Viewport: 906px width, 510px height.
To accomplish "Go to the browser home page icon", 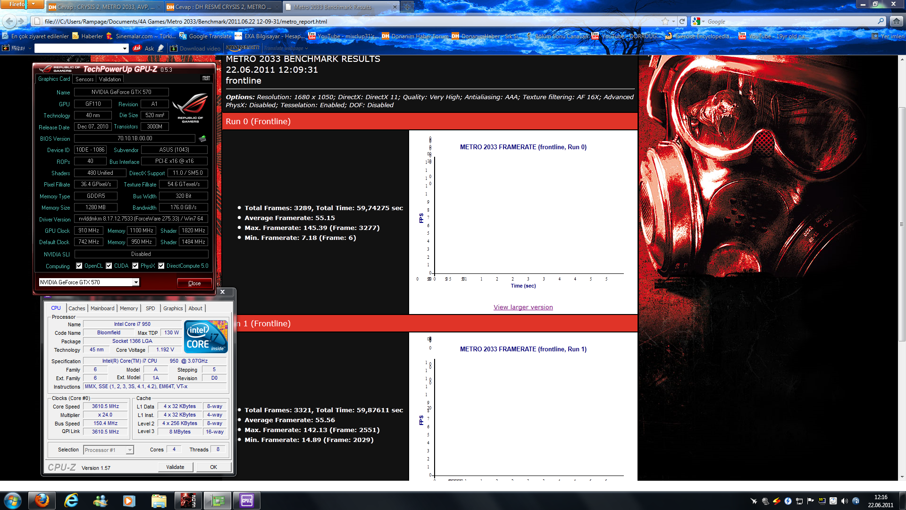I will (896, 21).
